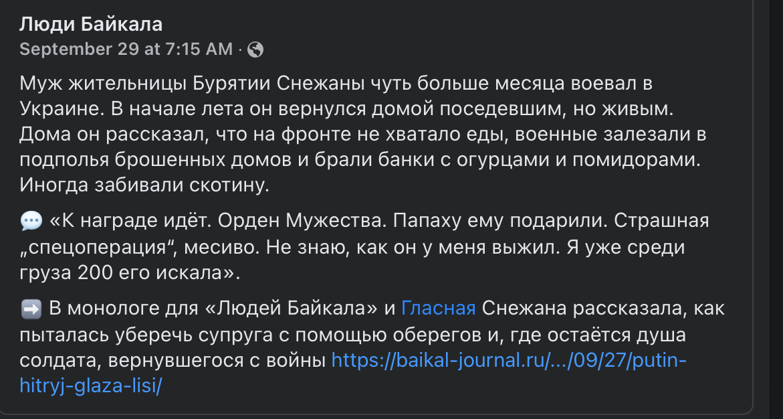The height and width of the screenshot is (419, 783).
Task: Click the right-arrow emoji in the last paragraph
Action: [x=31, y=309]
